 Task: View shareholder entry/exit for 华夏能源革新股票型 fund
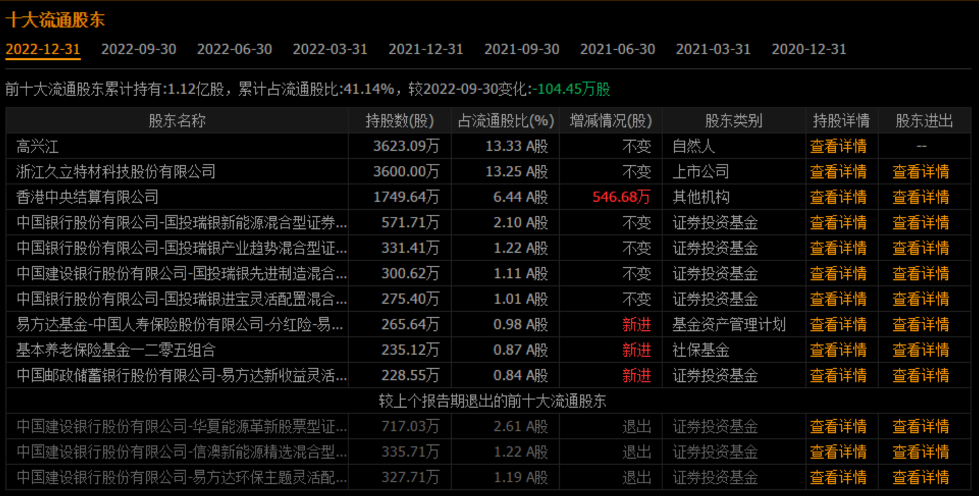pos(921,427)
